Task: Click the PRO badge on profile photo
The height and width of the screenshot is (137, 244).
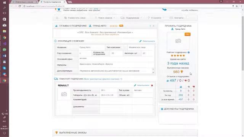Action: pos(188,34)
